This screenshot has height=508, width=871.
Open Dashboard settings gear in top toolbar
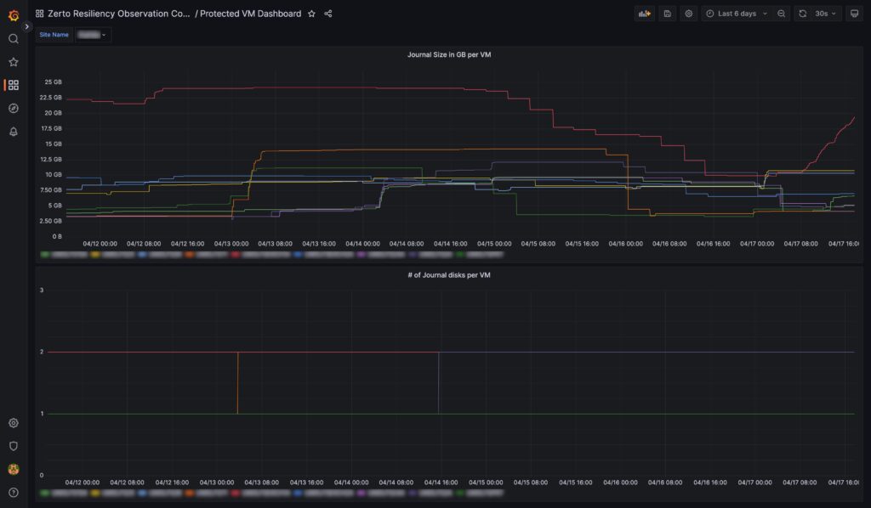(x=689, y=14)
